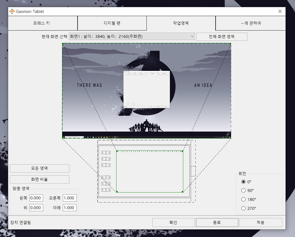The image size is (295, 237).
Task: Click the top-left handle of screen preview
Action: tap(63, 44)
